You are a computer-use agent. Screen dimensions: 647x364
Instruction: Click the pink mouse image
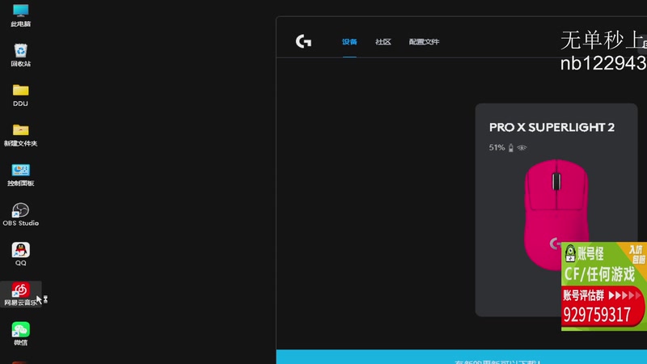[555, 214]
